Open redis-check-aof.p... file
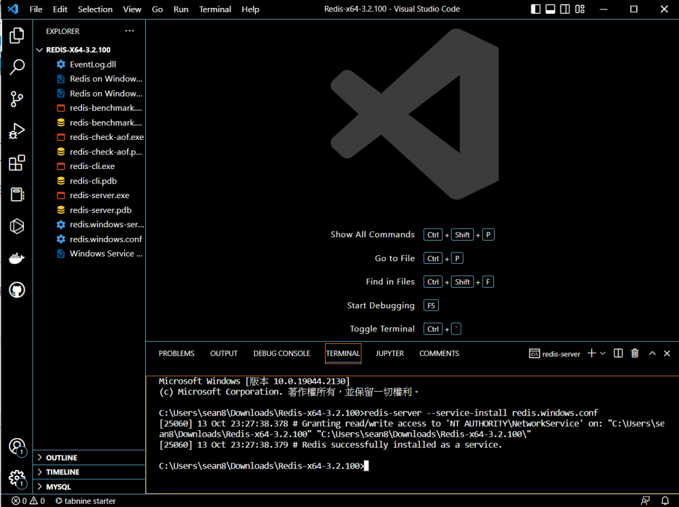 [89, 152]
